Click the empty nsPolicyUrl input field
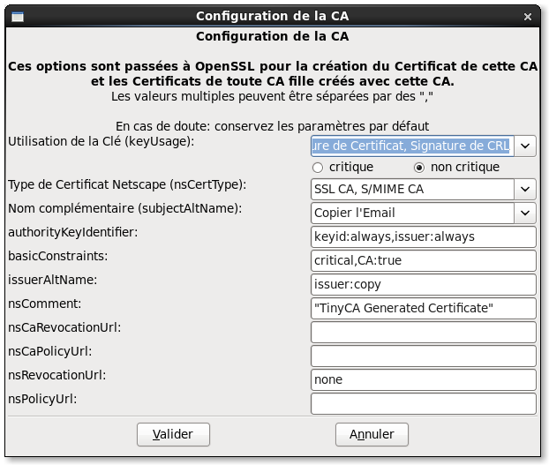549x465 pixels. tap(424, 403)
